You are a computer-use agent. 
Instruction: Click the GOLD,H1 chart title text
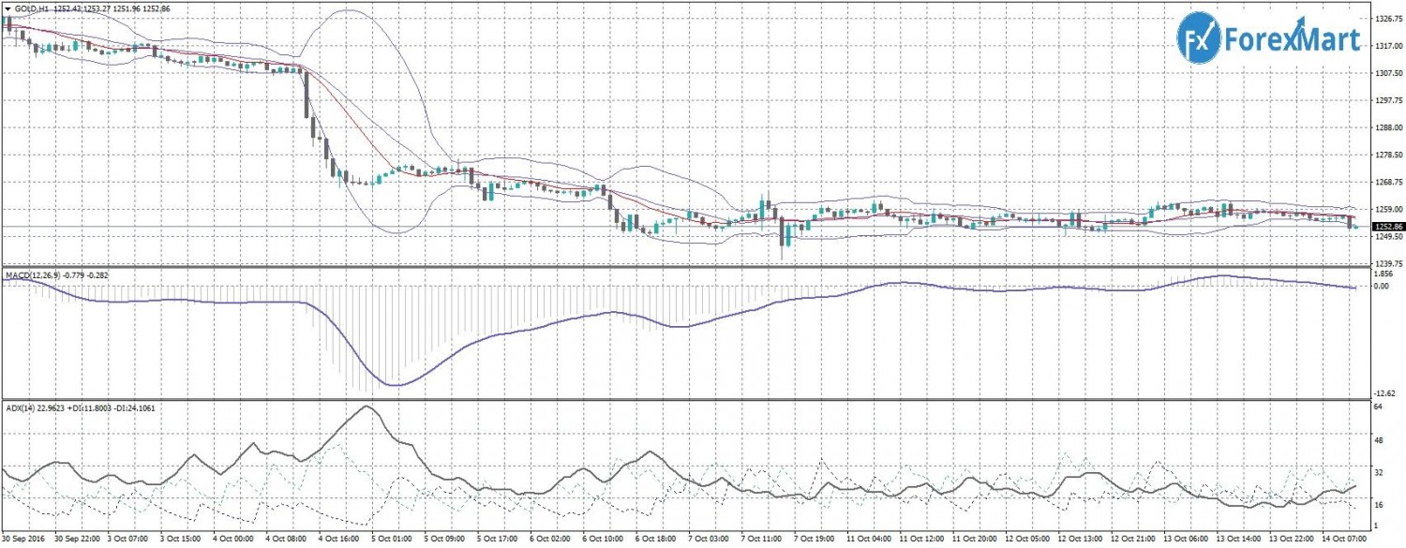point(36,7)
